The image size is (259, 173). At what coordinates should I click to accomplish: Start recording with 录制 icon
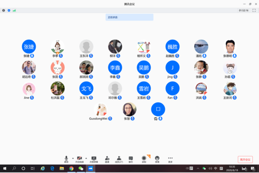(x=144, y=159)
